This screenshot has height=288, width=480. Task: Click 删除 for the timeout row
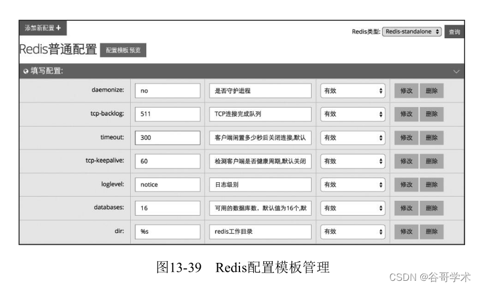click(431, 137)
